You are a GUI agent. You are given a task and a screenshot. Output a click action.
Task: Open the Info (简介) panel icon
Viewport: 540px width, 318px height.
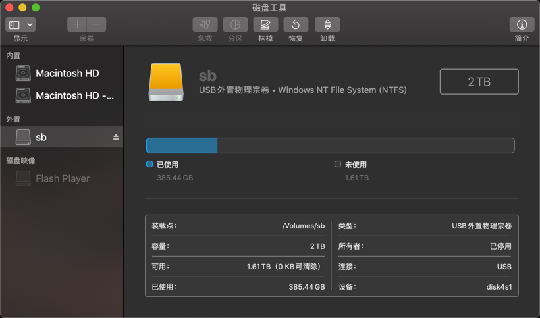[522, 24]
